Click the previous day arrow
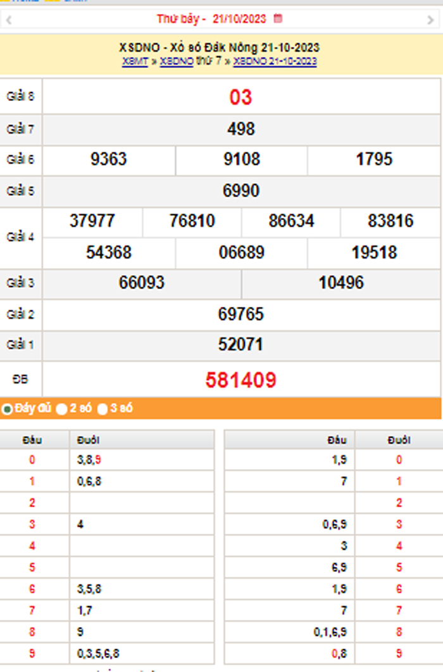The image size is (443, 672). click(x=8, y=20)
